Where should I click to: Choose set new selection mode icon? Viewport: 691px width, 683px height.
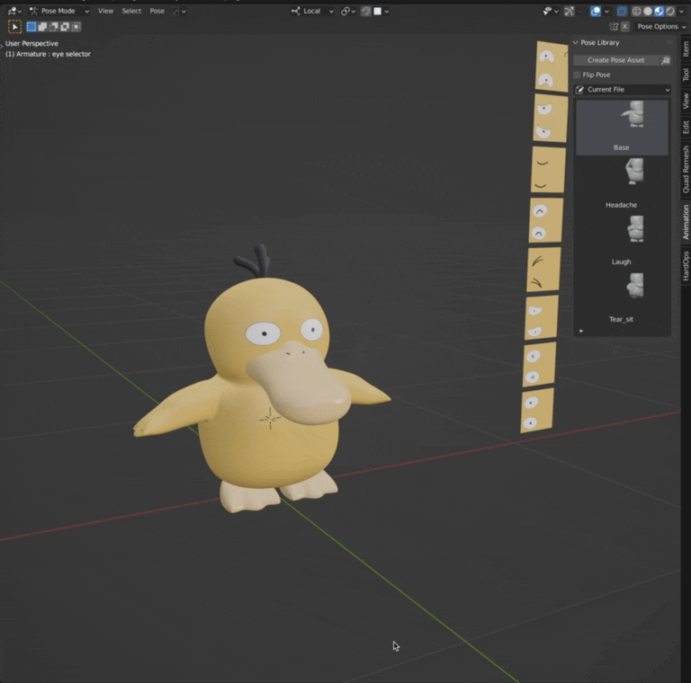(31, 27)
